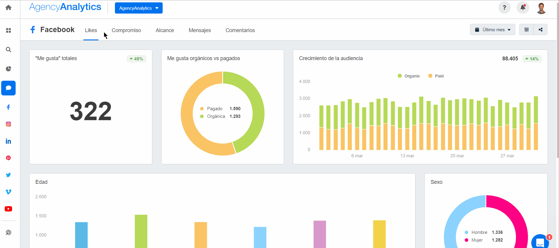Viewport: 559px width, 248px height.
Task: Open the dashboards grid icon
Action: [x=9, y=30]
